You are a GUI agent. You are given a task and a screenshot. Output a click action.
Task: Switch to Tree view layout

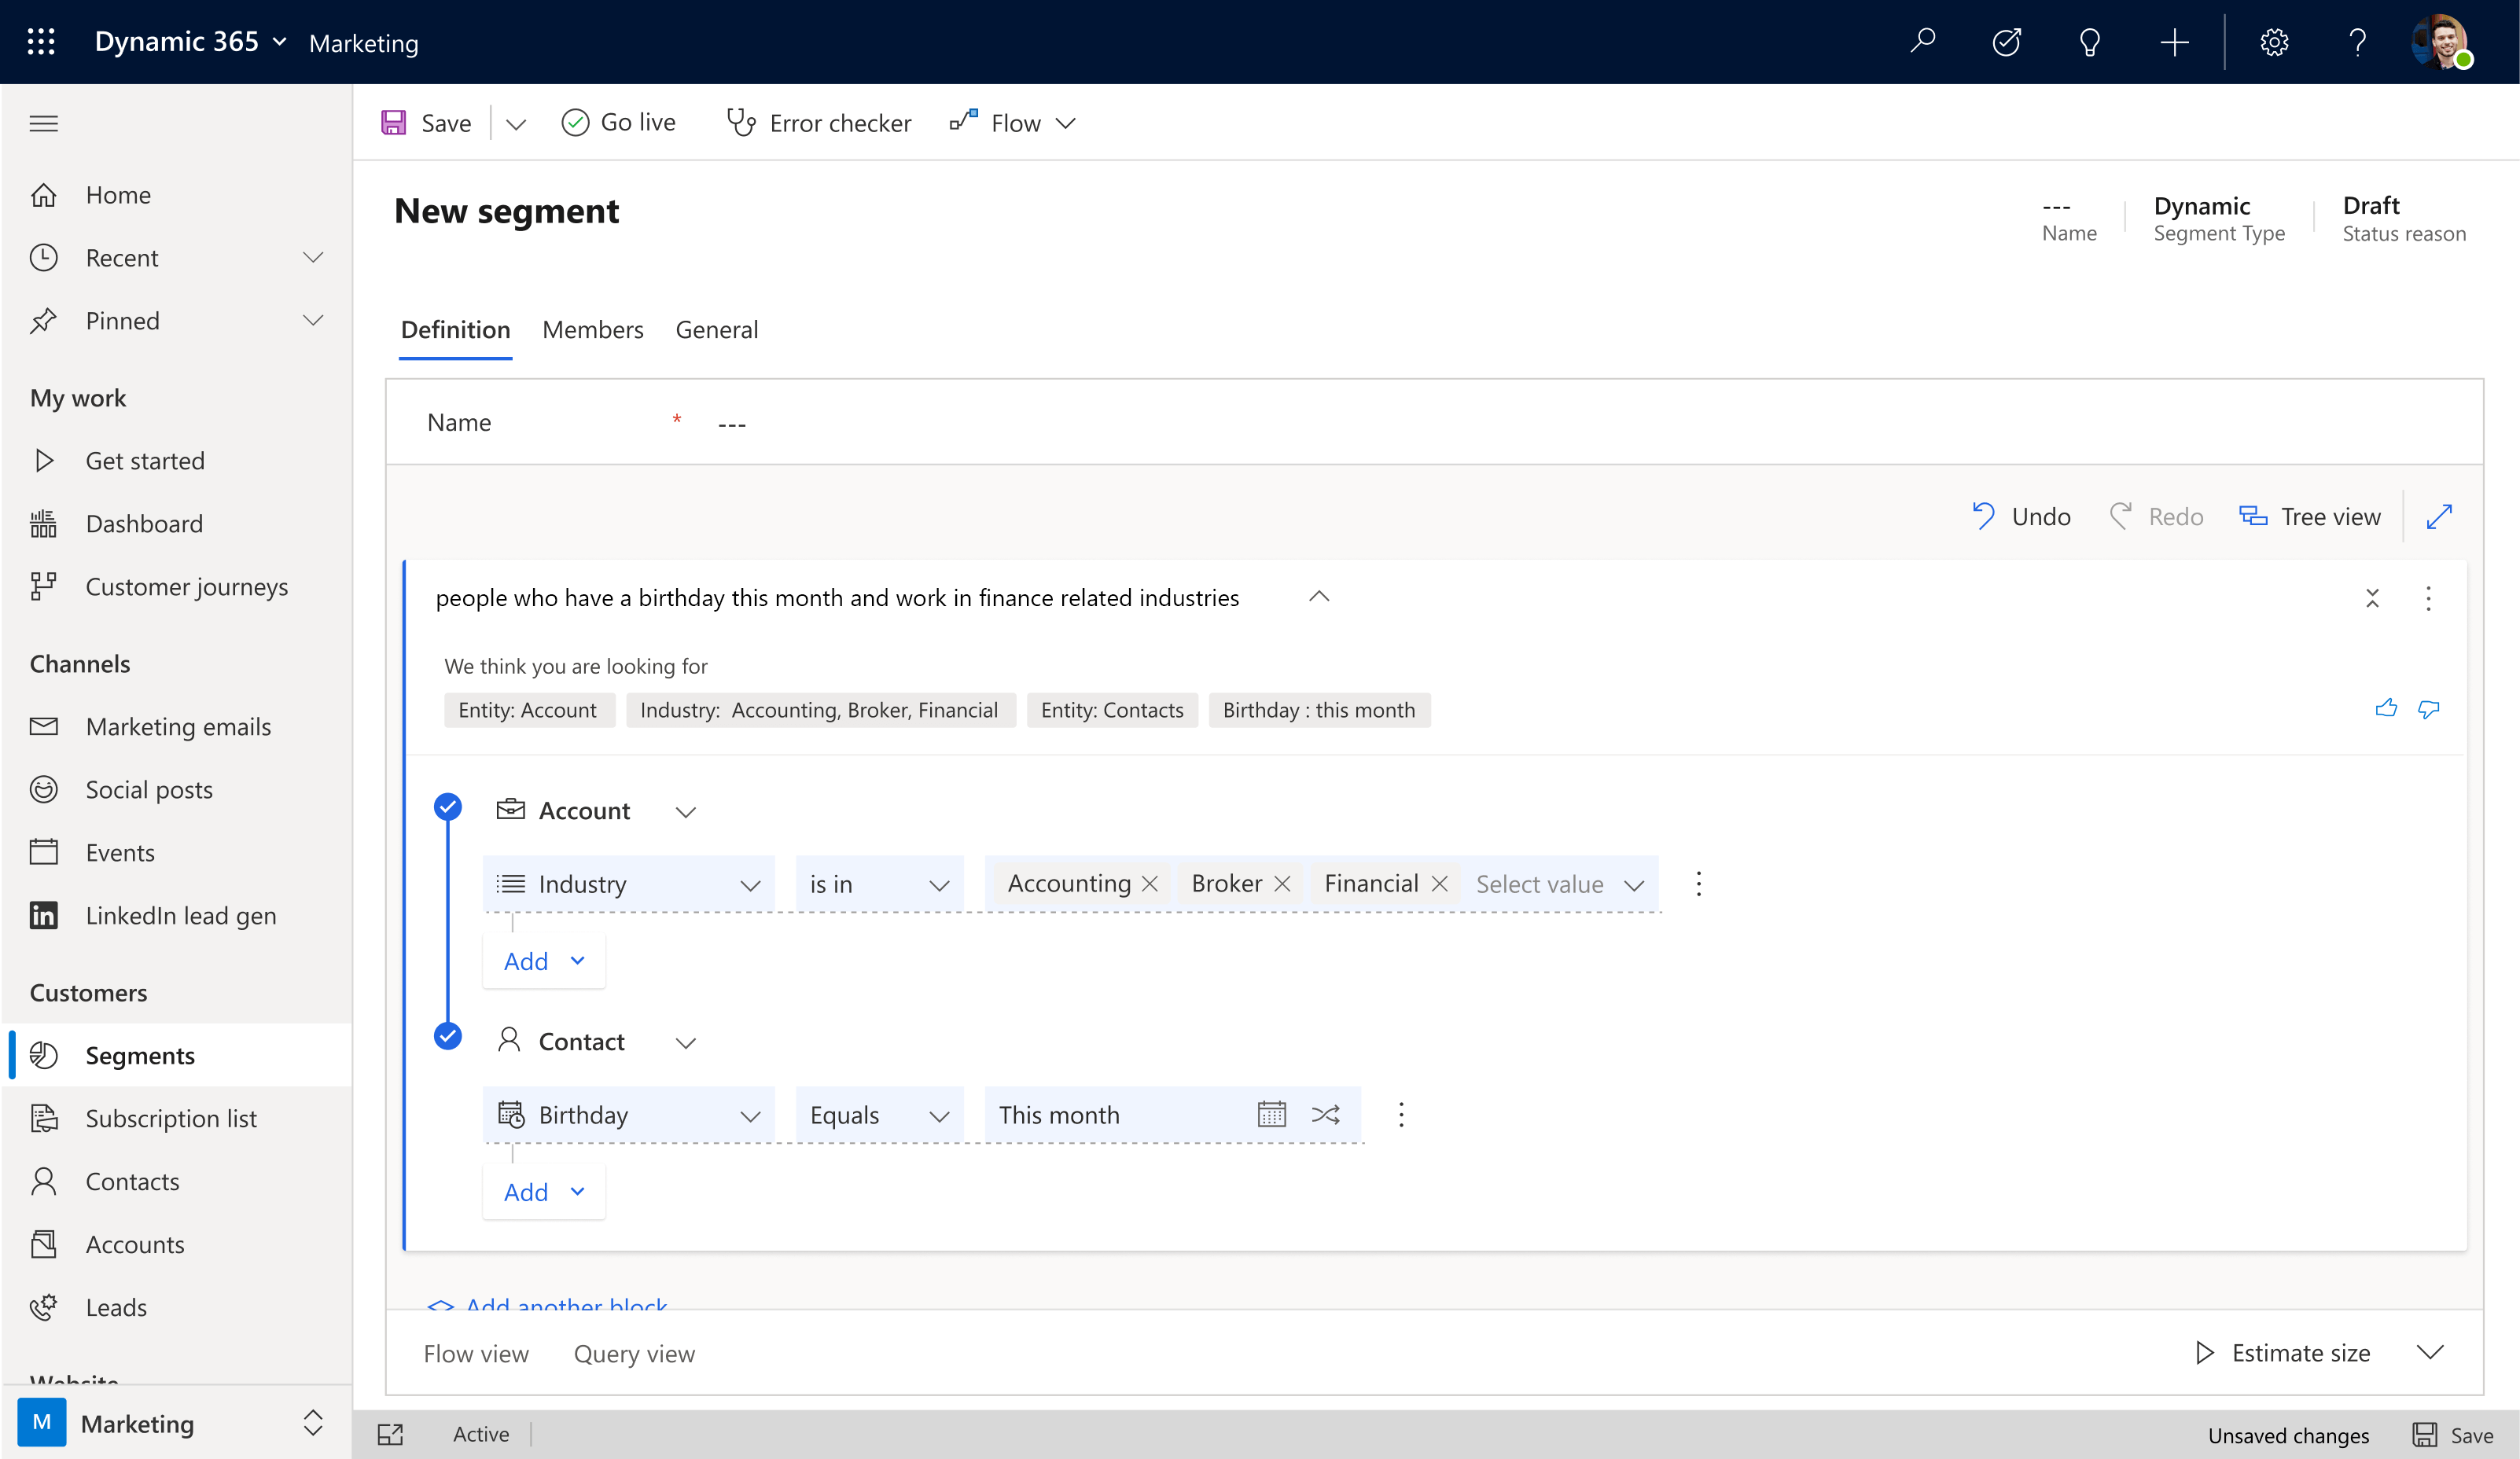[2310, 516]
